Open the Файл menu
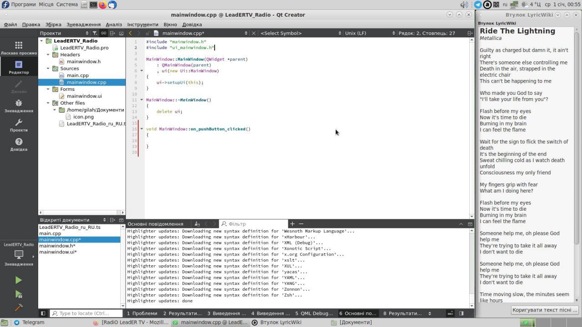Screen dimensions: 582x327 click(x=10, y=25)
